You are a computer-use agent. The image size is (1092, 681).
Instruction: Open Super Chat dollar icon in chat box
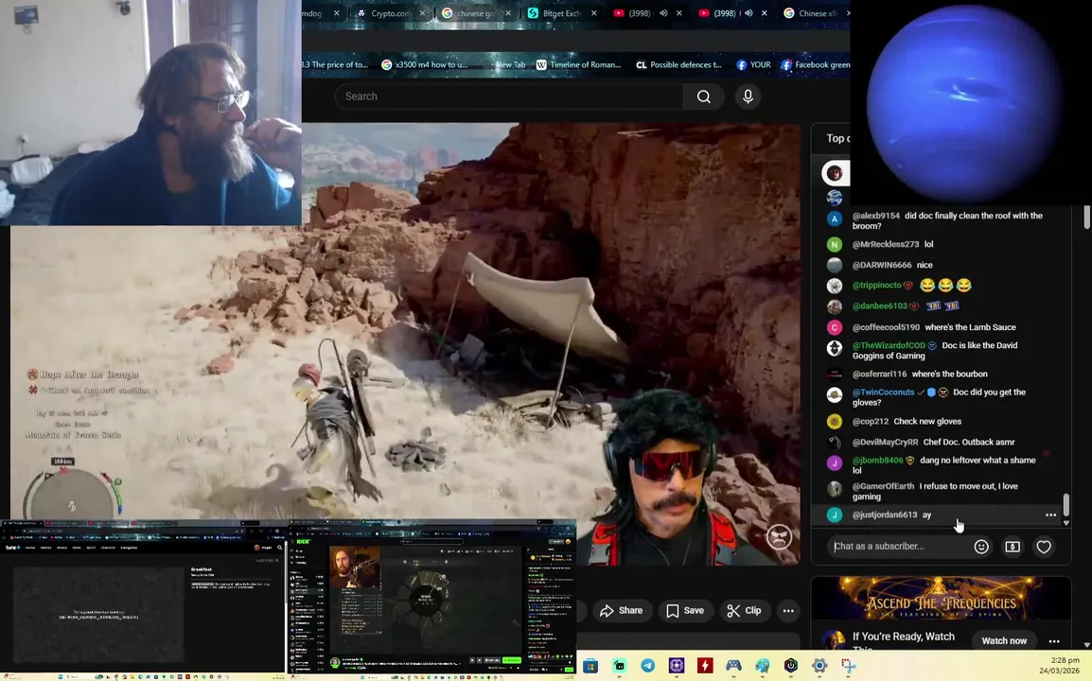pyautogui.click(x=1013, y=547)
